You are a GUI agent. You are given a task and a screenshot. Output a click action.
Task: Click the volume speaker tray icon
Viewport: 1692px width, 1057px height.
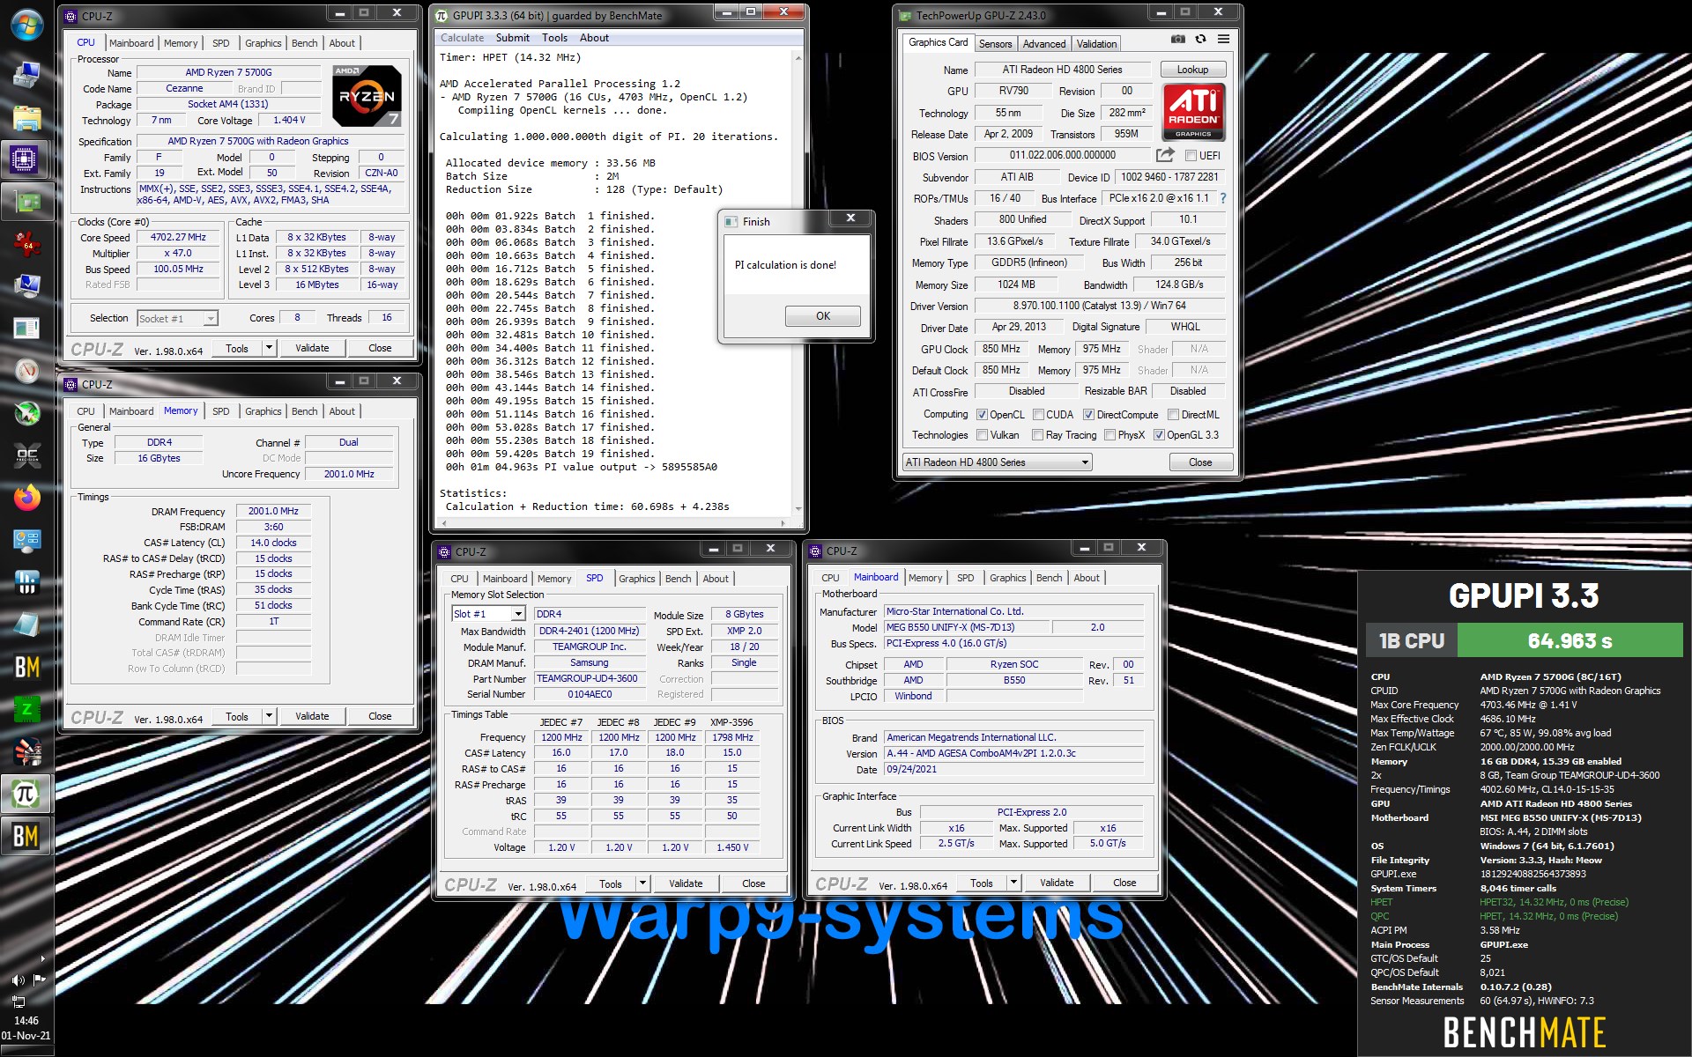click(18, 979)
